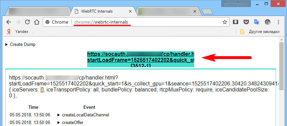Go back with the browser back arrow

click(x=9, y=22)
